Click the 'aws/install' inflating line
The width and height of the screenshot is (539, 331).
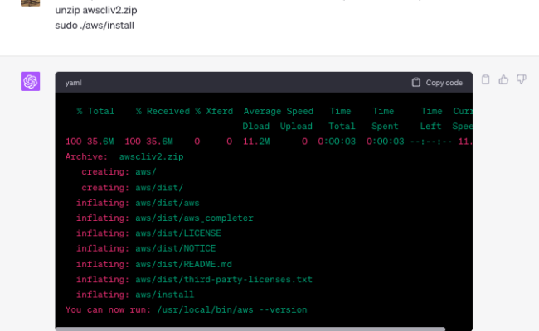pos(135,295)
